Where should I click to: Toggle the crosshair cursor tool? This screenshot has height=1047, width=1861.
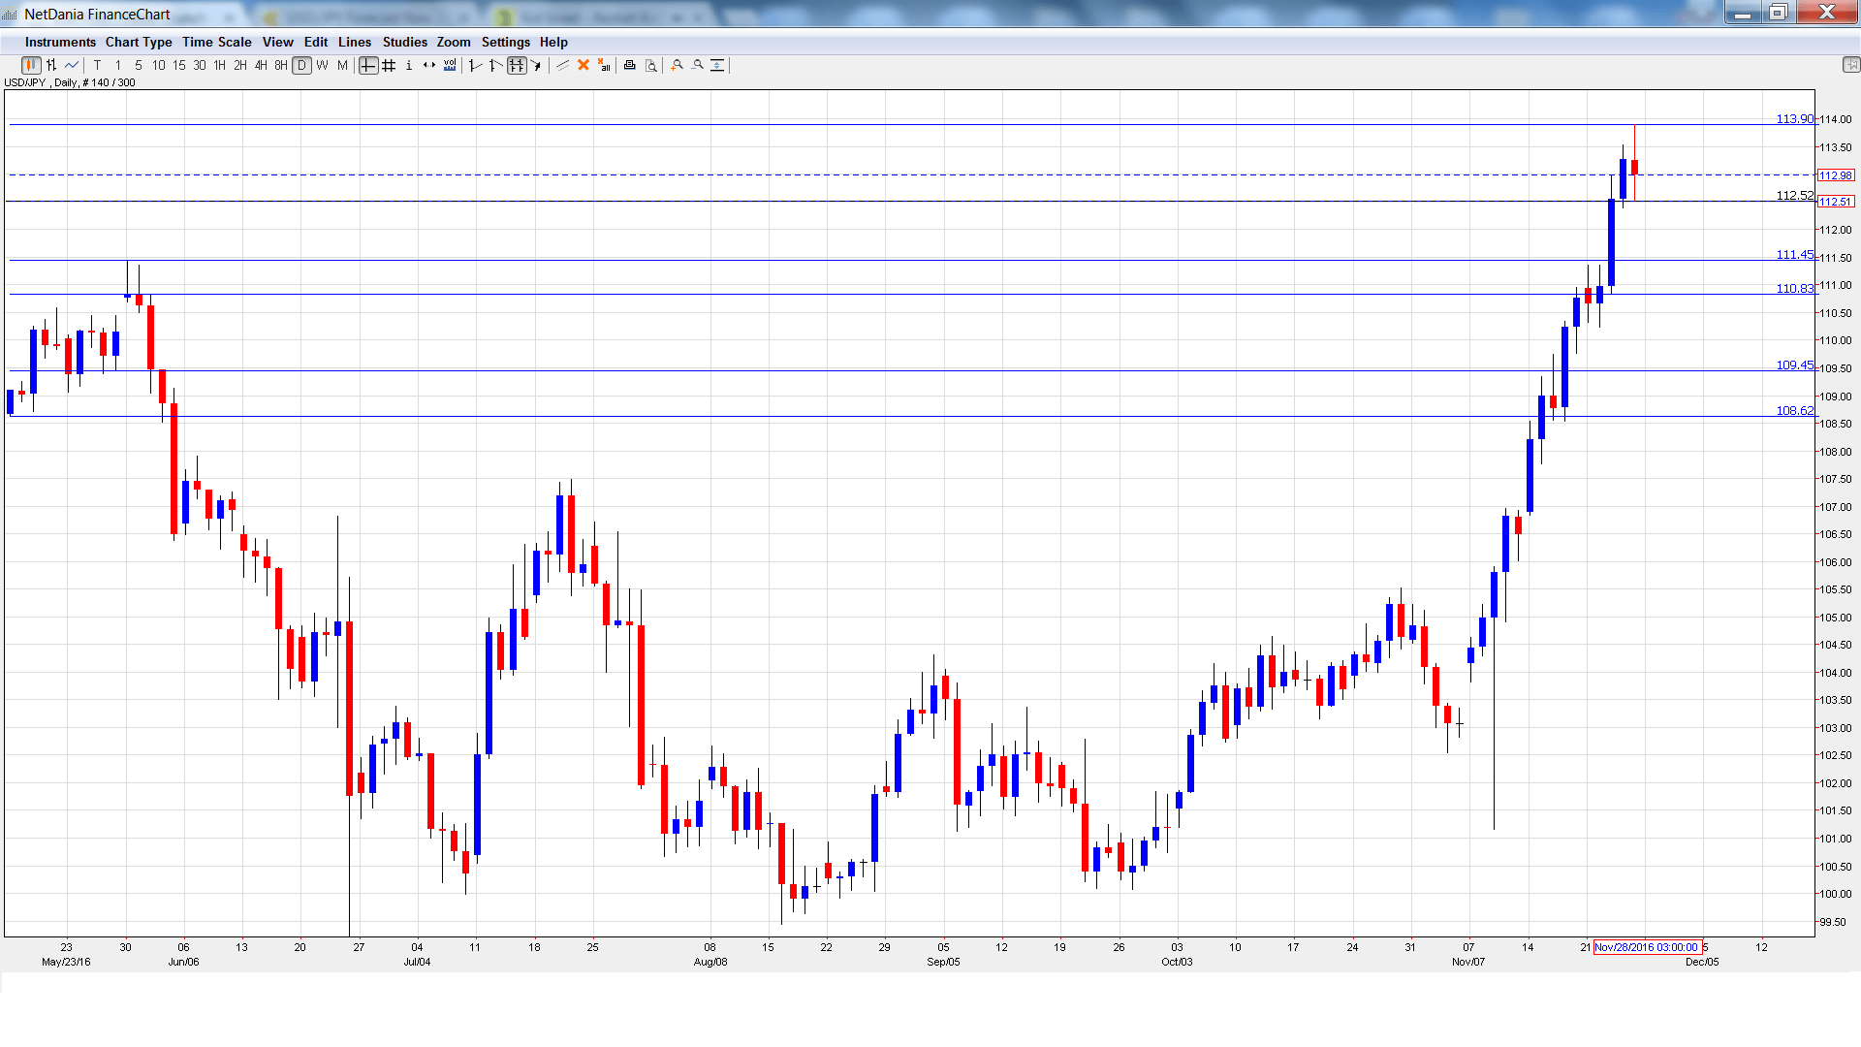coord(368,65)
